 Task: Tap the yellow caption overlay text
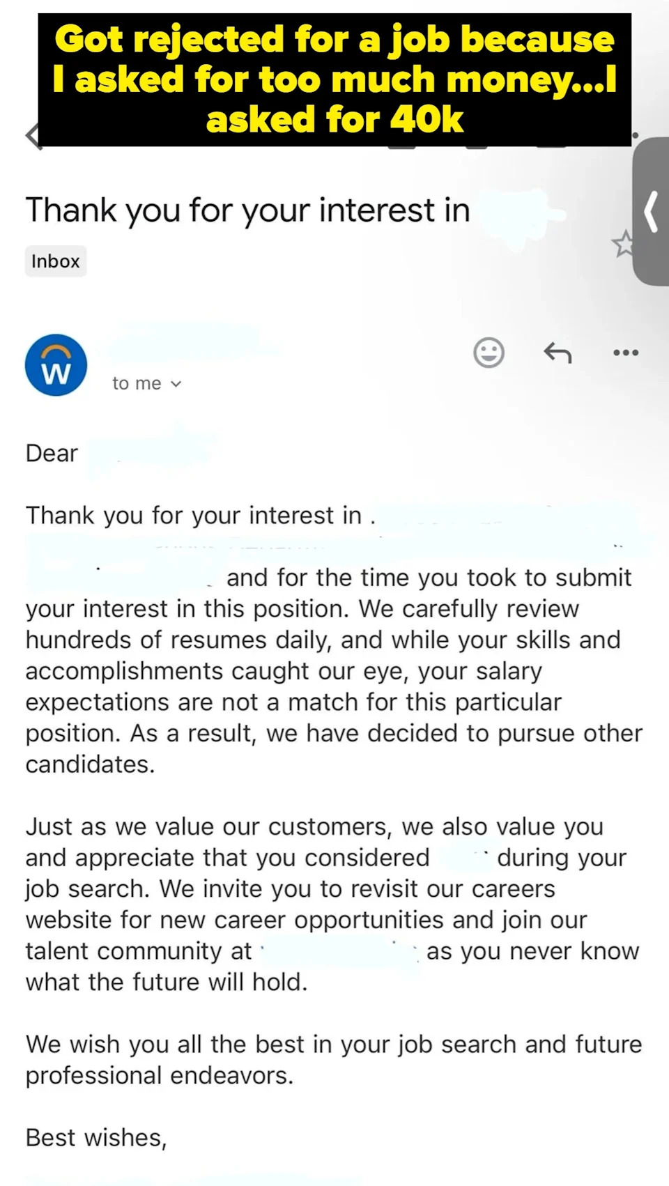click(334, 79)
